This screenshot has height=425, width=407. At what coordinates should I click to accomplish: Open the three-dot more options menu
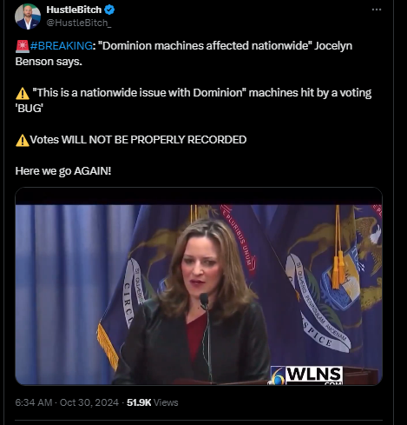point(377,10)
